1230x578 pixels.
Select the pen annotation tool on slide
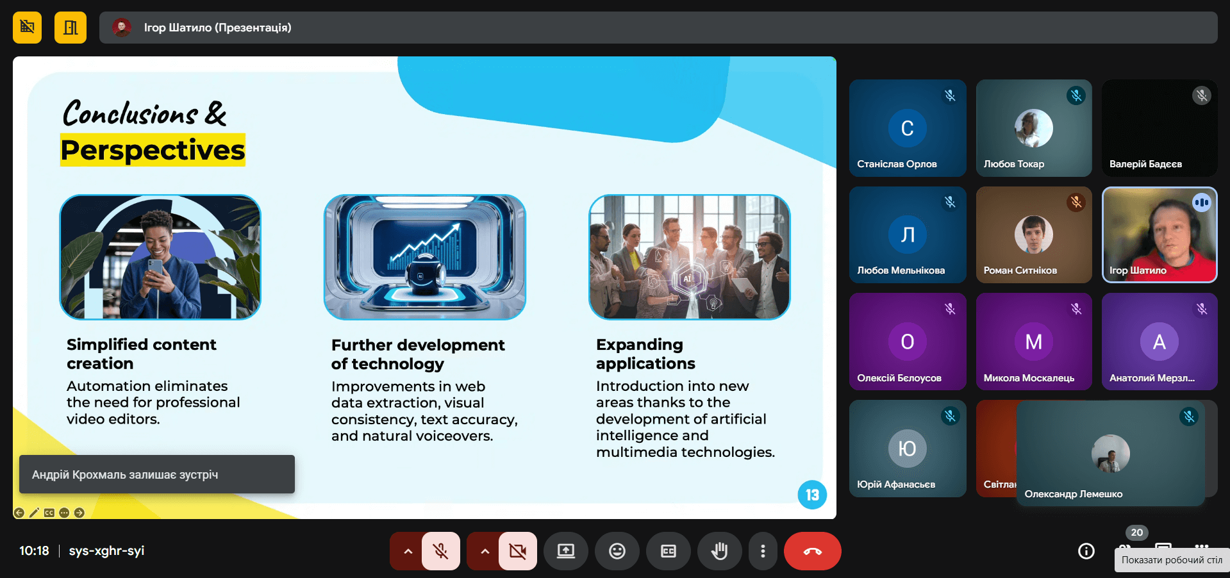tap(34, 513)
